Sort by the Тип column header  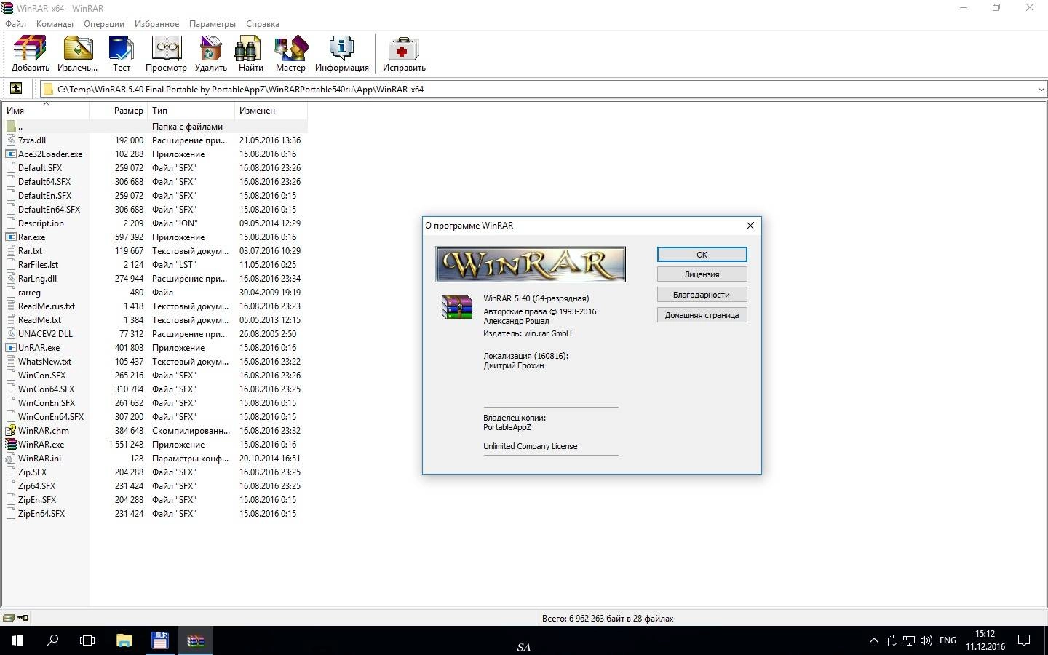191,111
